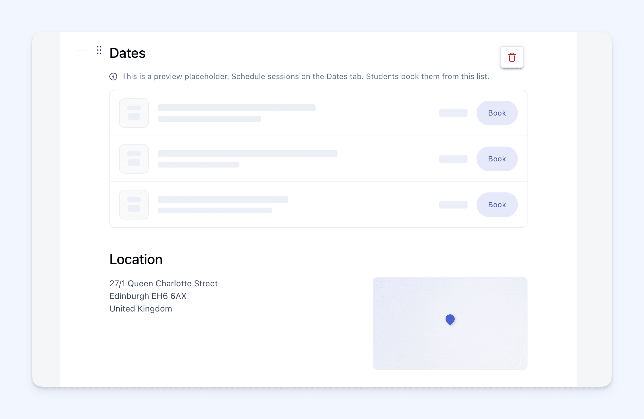Click the second row's title placeholder bar

247,154
